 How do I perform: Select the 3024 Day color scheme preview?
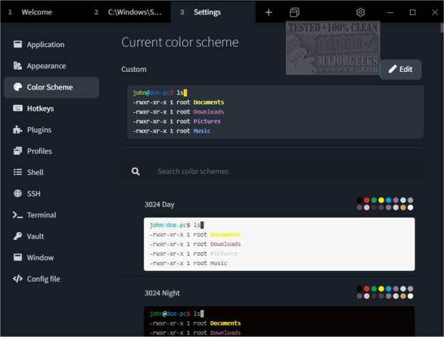(279, 244)
